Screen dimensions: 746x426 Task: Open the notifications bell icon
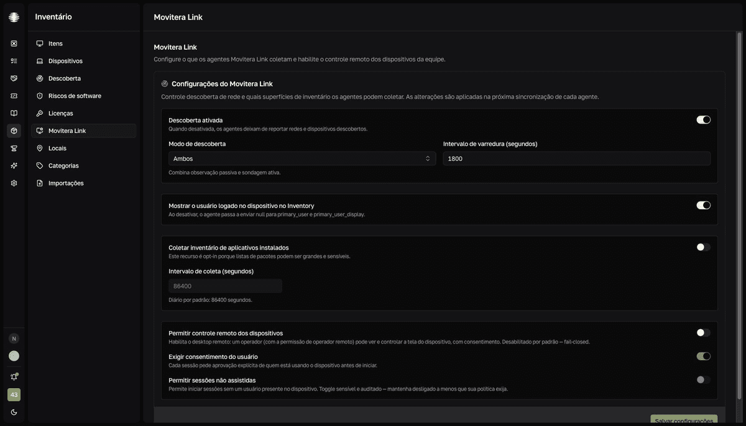(14, 376)
